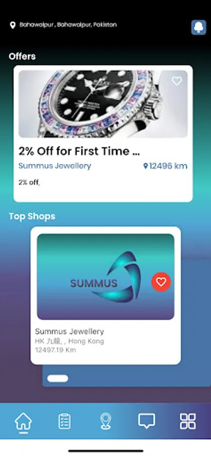Screen dimensions: 211x456
Task: Open the chat message bubble tab
Action: tap(147, 421)
